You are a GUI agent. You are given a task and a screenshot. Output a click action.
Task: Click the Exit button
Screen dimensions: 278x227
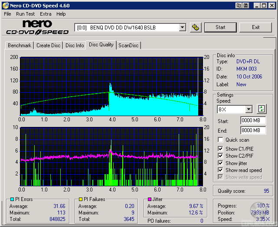pos(255,27)
